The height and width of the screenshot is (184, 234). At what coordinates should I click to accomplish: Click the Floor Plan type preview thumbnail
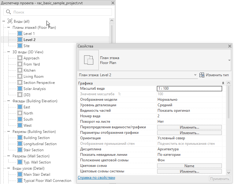89,60
